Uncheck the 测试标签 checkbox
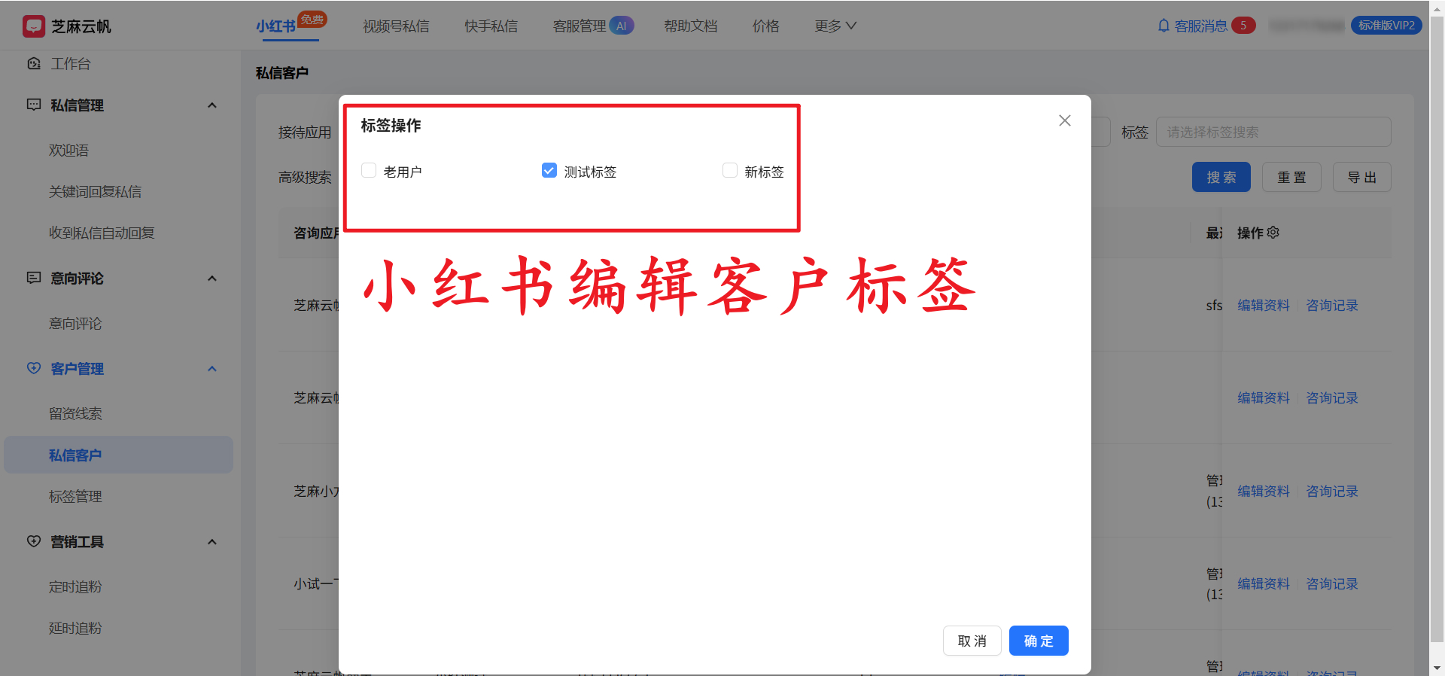 tap(549, 171)
